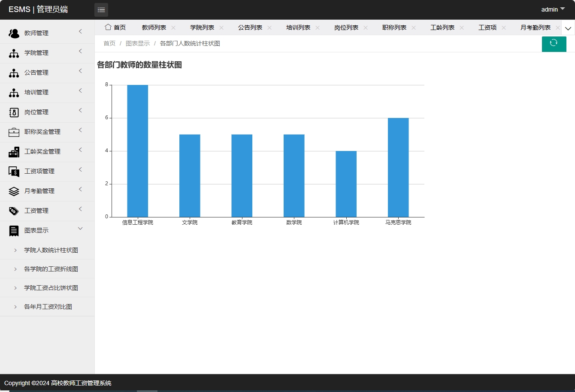Open the 月考勤管理 monthly attendance icon
This screenshot has height=392, width=575.
point(14,191)
